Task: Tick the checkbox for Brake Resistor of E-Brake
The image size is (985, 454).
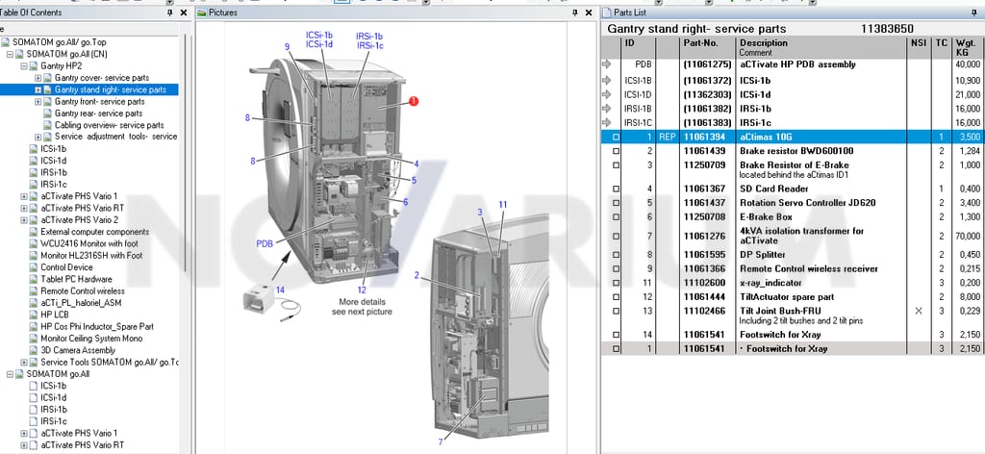Action: tap(616, 165)
